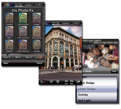
Task: Select the crop and straighten tool icon
Action: click(51, 82)
